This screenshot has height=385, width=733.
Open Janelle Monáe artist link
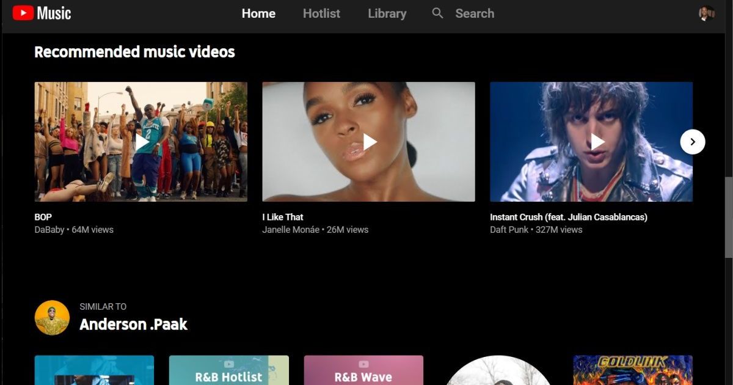291,230
